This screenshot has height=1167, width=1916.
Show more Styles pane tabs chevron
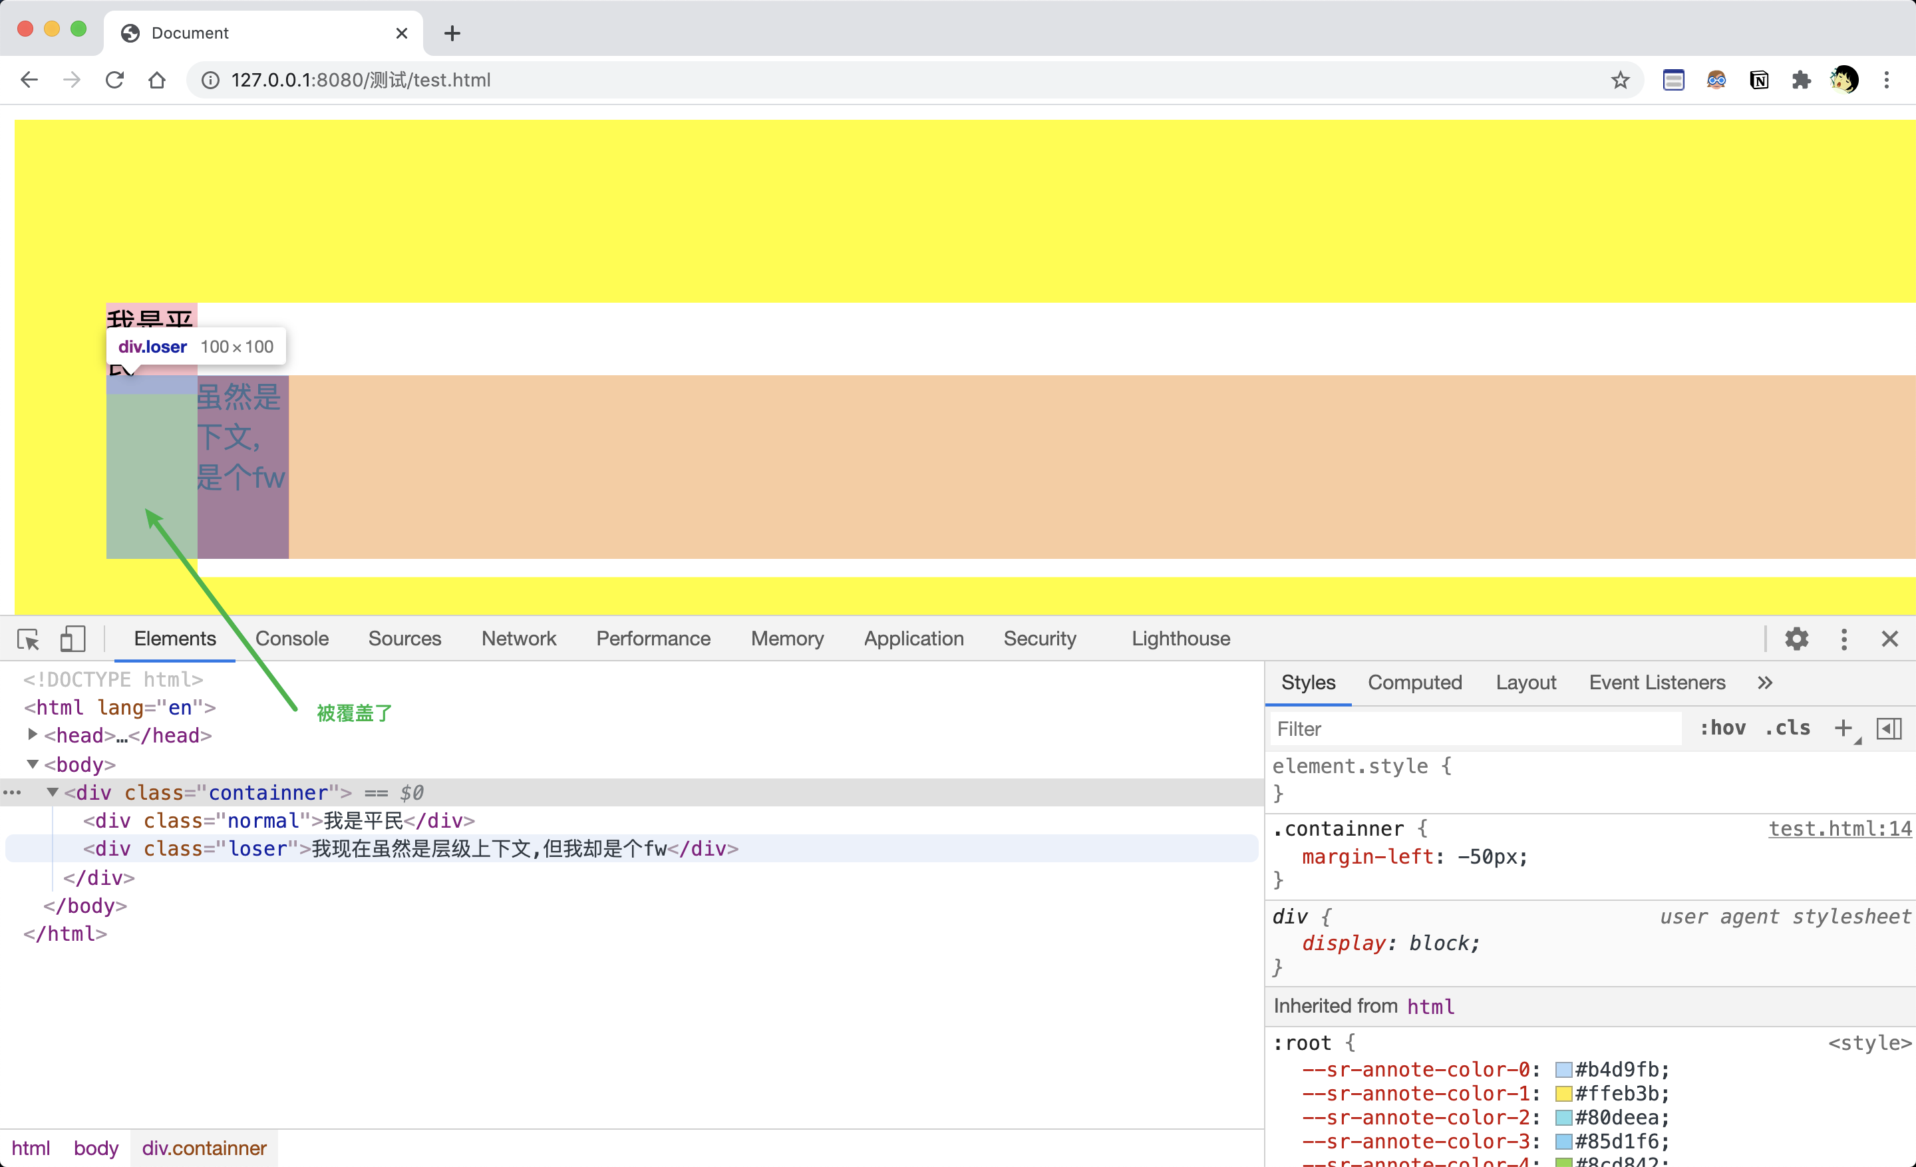1764,683
